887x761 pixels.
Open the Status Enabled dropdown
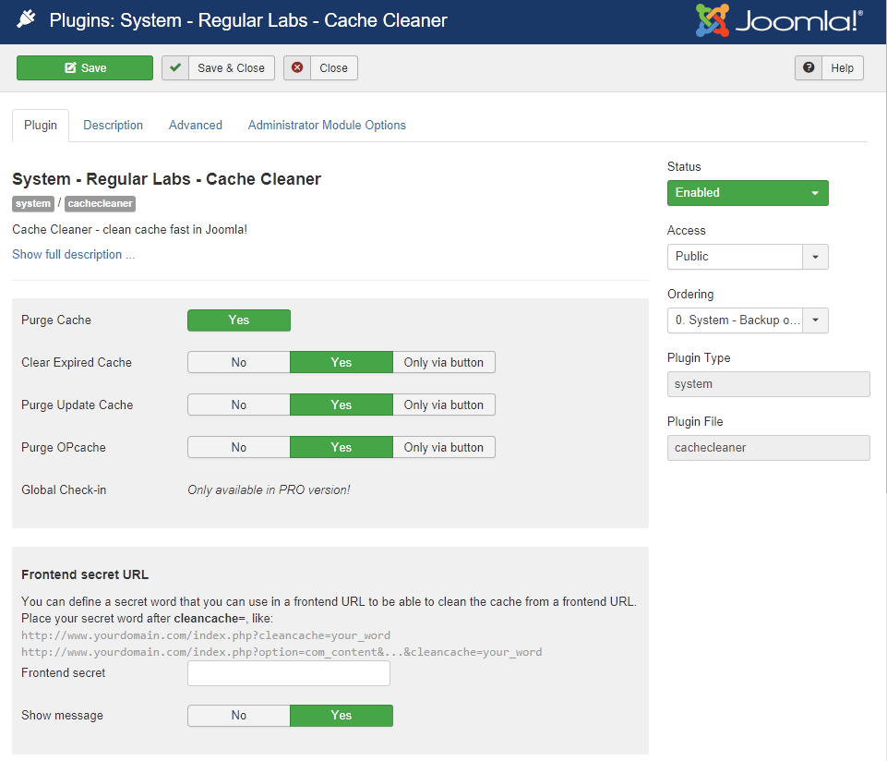(x=748, y=193)
